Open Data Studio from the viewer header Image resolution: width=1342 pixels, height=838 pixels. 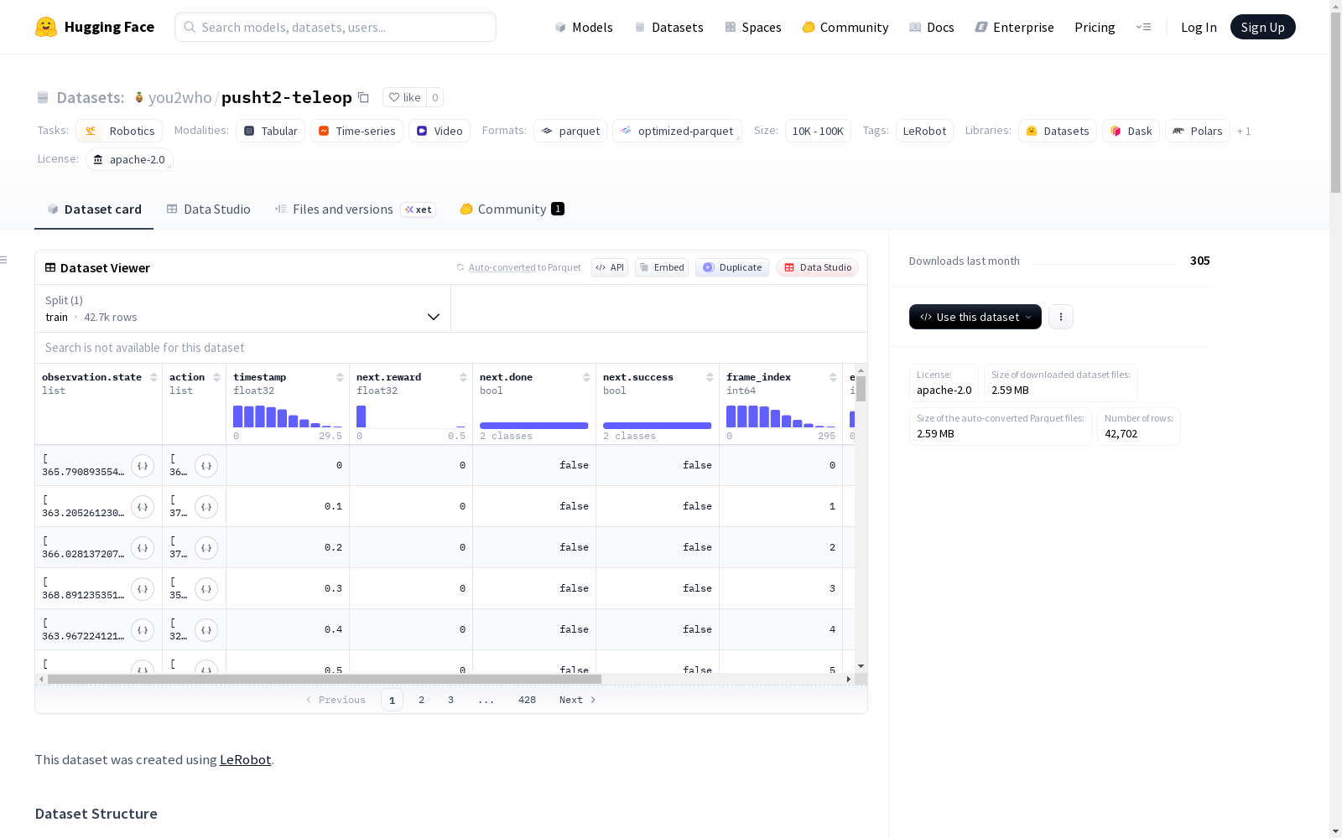(818, 267)
